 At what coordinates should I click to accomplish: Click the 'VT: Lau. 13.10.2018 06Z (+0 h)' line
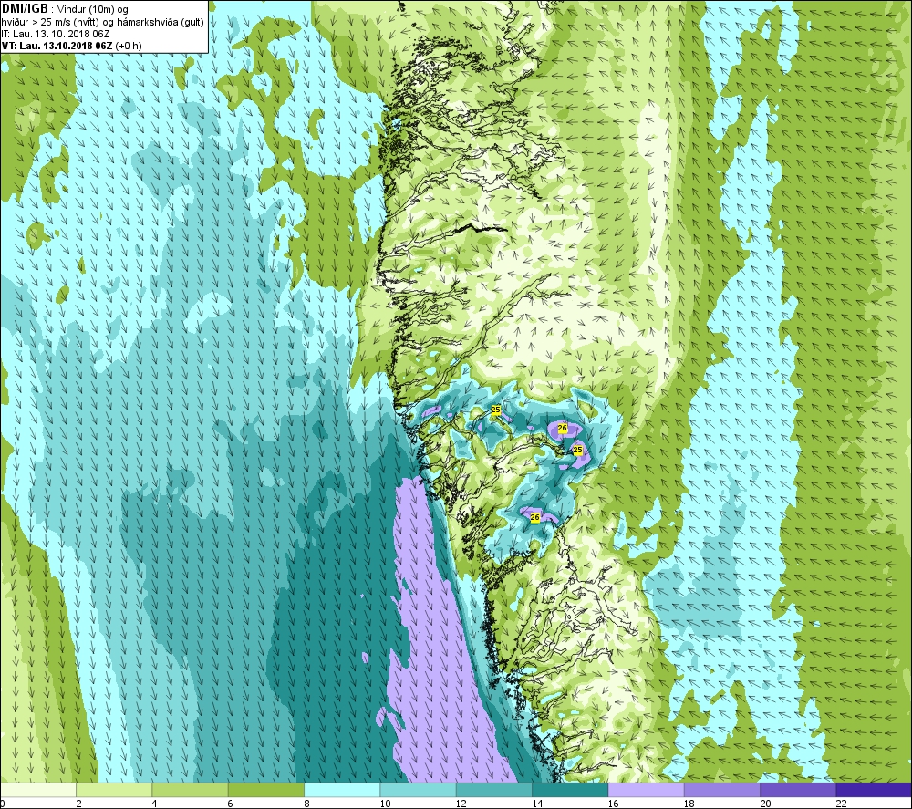pyautogui.click(x=71, y=46)
